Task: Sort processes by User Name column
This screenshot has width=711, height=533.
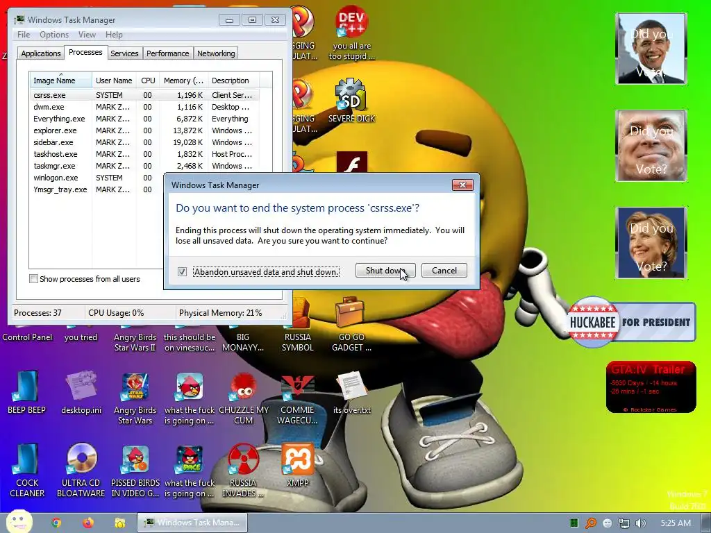Action: point(114,81)
